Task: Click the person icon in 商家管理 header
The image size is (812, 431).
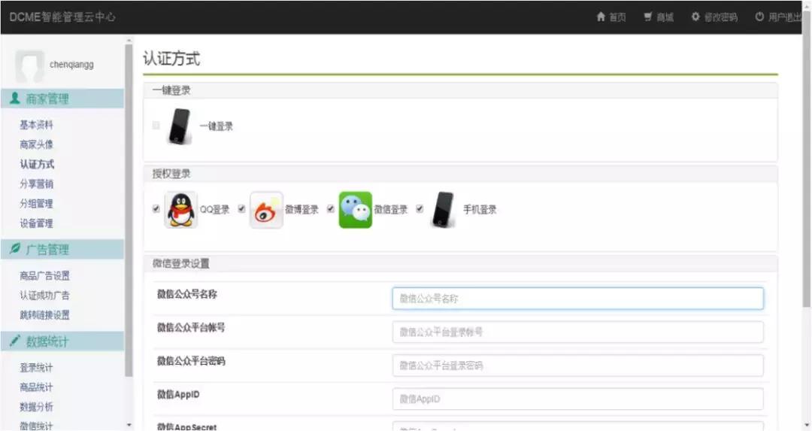Action: coord(15,98)
